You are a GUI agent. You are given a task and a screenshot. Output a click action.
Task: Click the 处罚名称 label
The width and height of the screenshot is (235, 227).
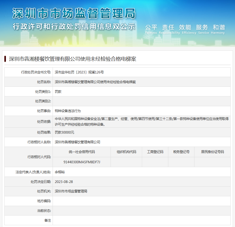(x=44, y=82)
